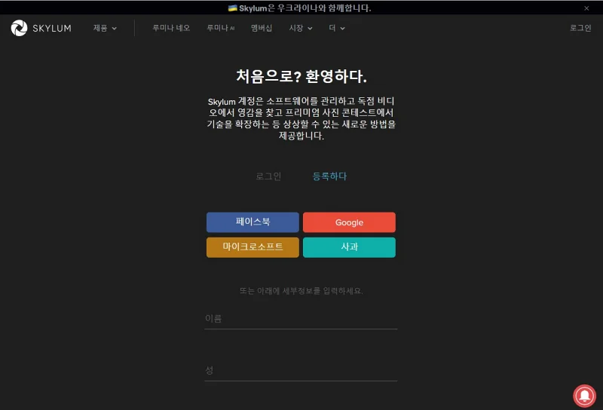Open the 루미나 AI menu item

tap(221, 28)
